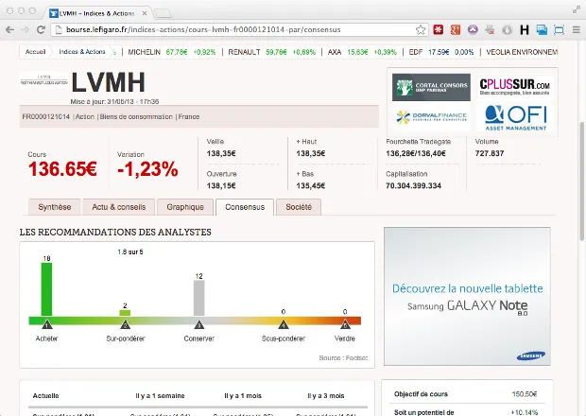Click VEOLIA ENVIRONNEMENT in the ticker

[x=522, y=52]
